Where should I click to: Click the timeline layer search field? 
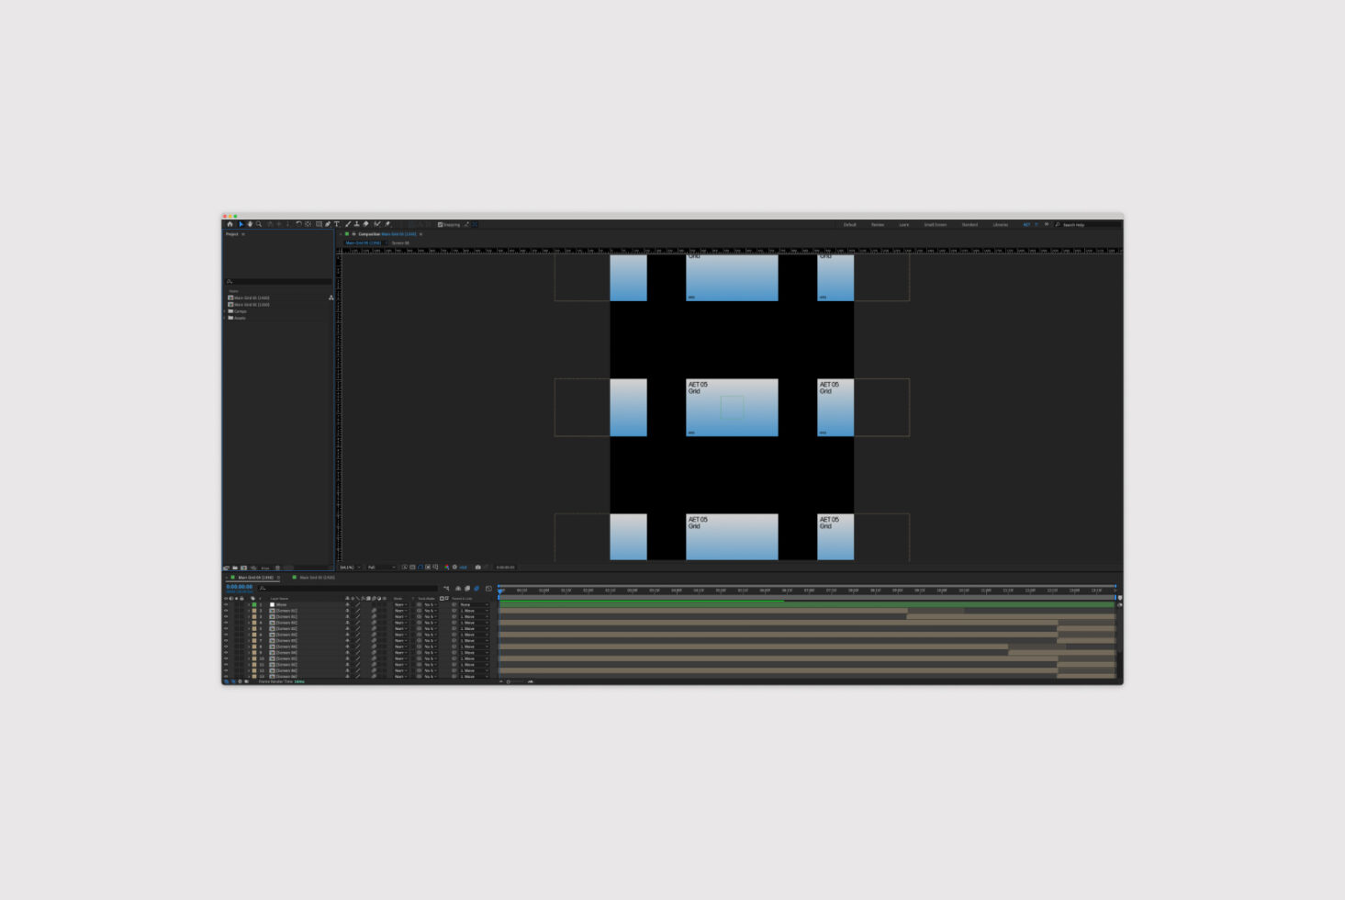tap(348, 589)
